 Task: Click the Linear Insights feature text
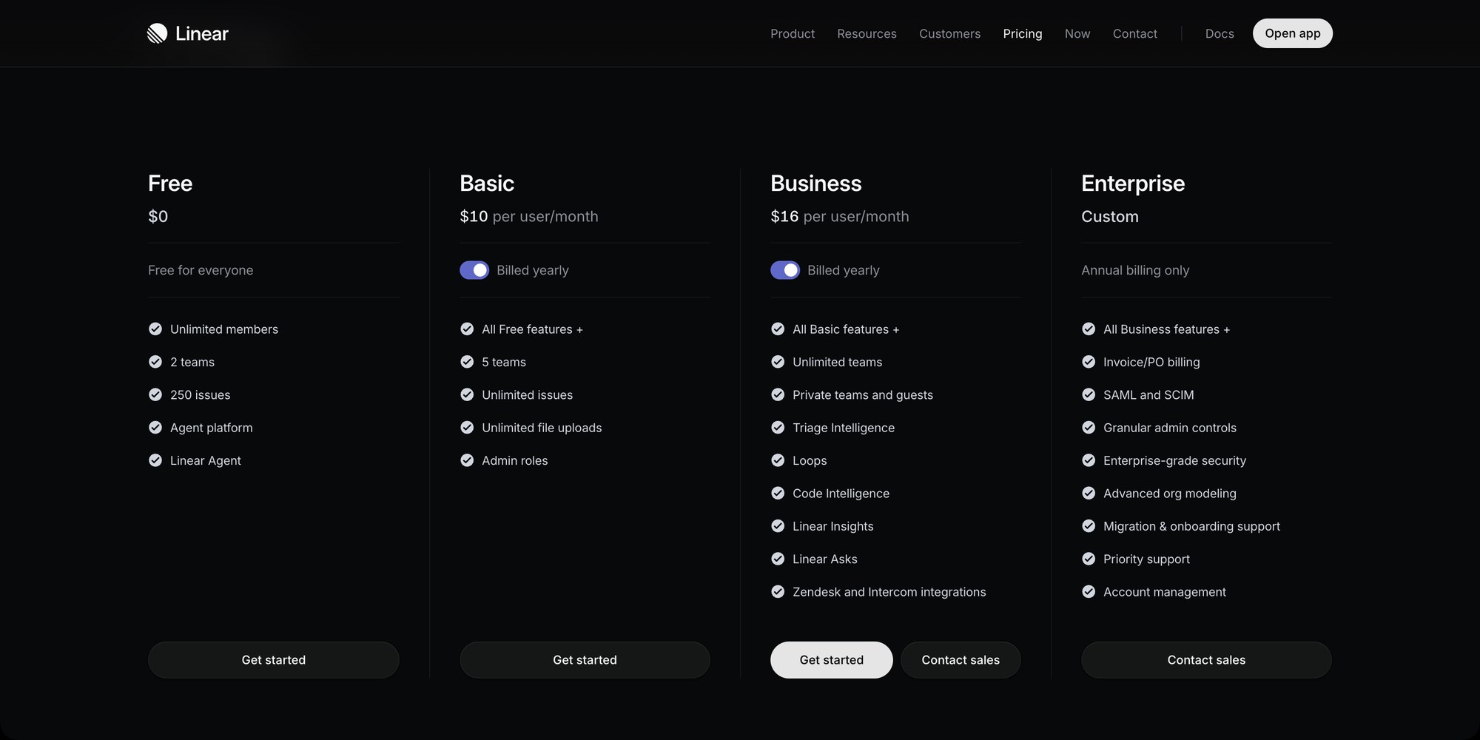833,526
